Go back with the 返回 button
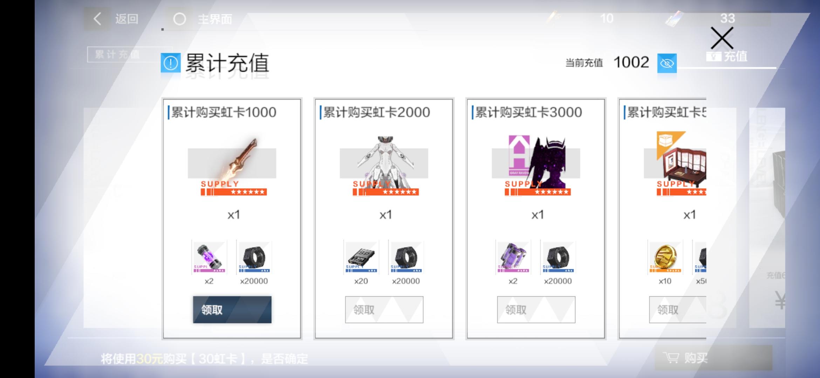The image size is (820, 378). point(116,19)
